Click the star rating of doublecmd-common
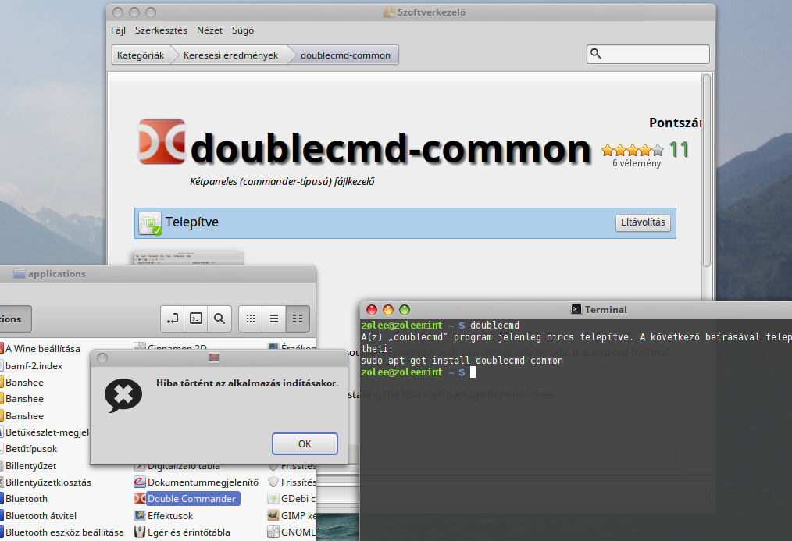792x541 pixels. click(633, 150)
